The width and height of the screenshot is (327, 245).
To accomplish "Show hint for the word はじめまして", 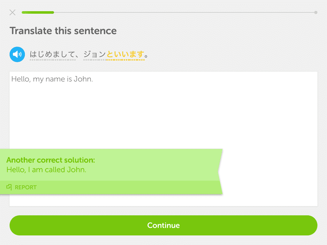I will (53, 54).
